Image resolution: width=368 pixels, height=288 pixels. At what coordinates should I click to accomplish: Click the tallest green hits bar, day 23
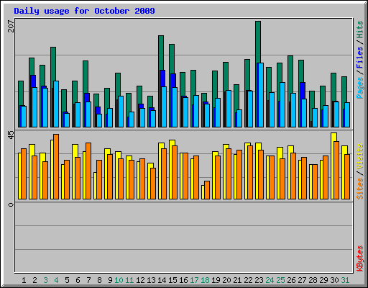258,42
